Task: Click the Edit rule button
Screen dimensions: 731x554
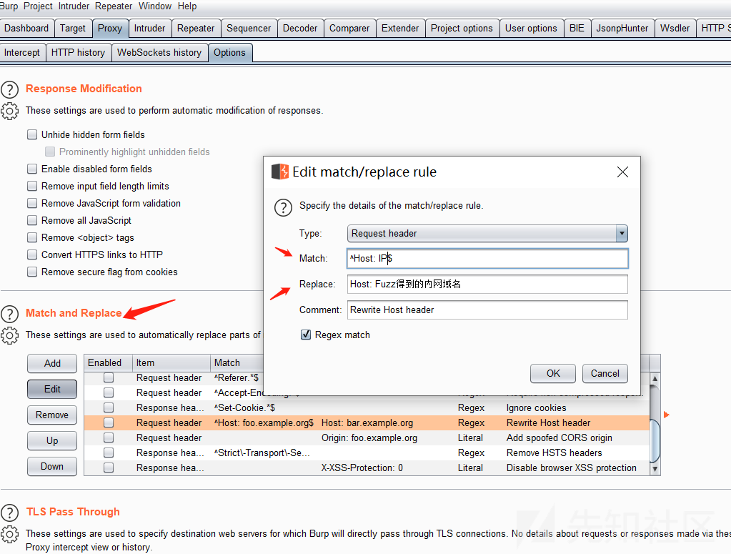Action: click(x=52, y=390)
